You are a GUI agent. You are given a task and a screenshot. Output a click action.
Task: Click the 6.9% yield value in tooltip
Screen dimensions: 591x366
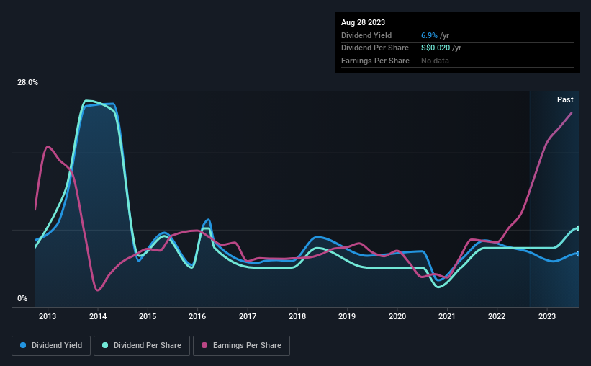click(429, 35)
